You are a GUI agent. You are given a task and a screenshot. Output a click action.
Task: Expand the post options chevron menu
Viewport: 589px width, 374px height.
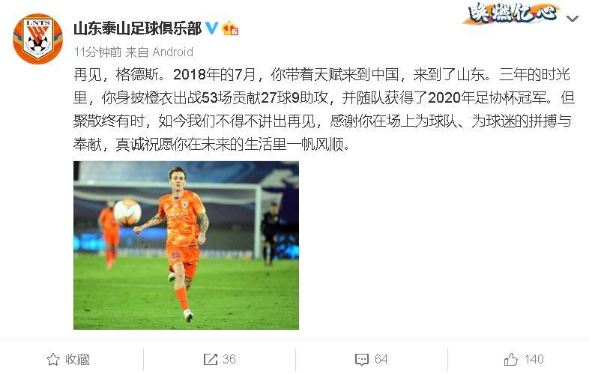573,19
